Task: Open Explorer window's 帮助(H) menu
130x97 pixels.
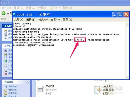Action: point(67,8)
